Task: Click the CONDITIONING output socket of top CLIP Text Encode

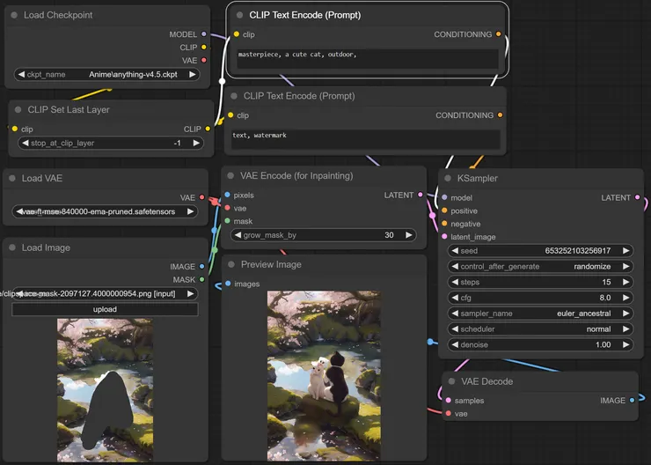Action: click(x=499, y=34)
